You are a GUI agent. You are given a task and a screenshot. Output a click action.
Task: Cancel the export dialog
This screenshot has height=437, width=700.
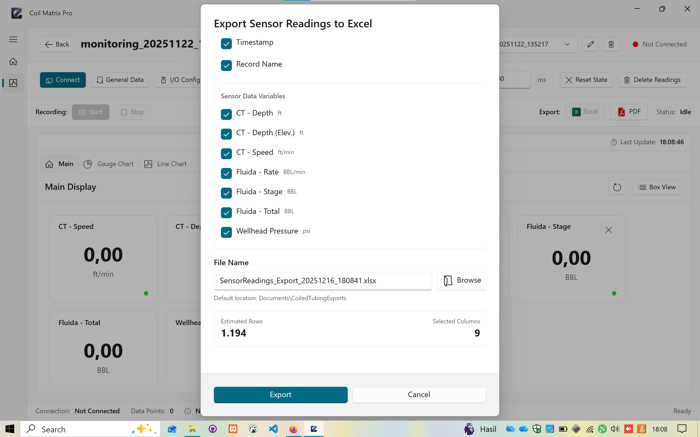point(419,394)
